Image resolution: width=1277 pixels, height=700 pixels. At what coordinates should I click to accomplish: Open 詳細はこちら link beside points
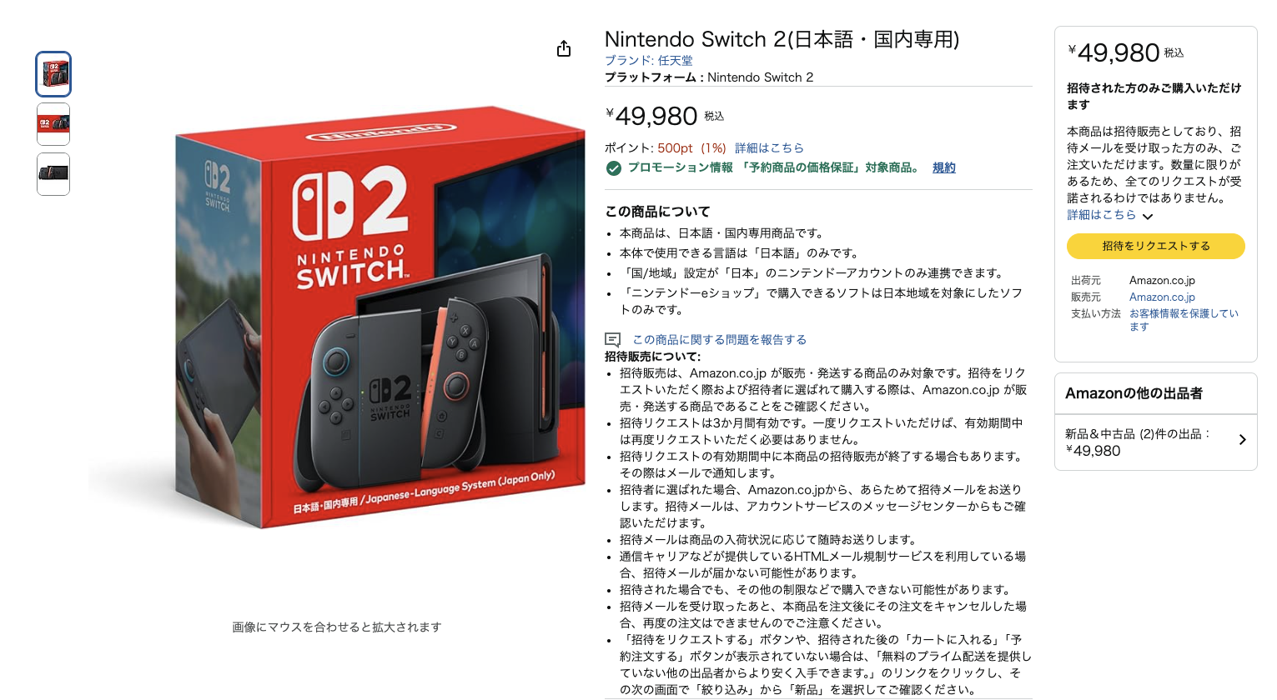tap(769, 147)
